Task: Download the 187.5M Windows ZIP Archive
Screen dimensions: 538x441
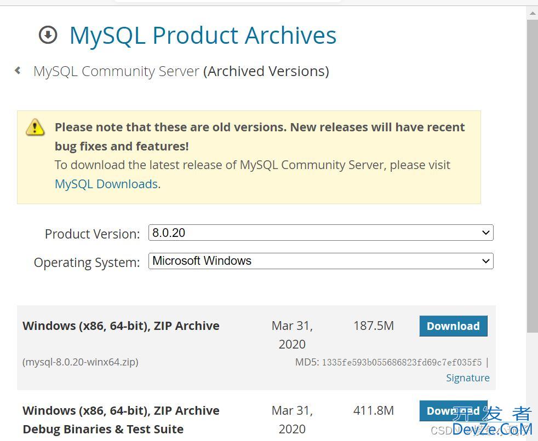Action: tap(453, 326)
